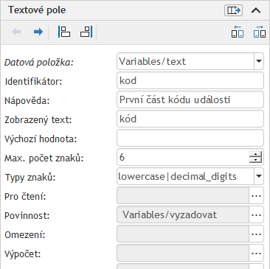Increase Max. počet znaků value

click(x=255, y=154)
